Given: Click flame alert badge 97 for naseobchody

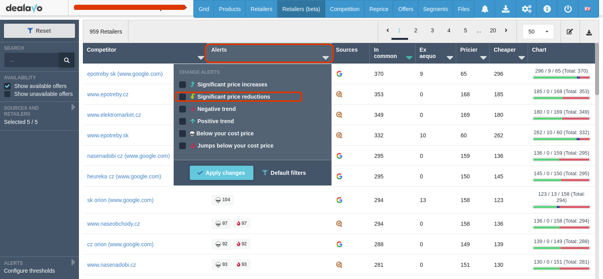Looking at the screenshot, I should [x=242, y=224].
